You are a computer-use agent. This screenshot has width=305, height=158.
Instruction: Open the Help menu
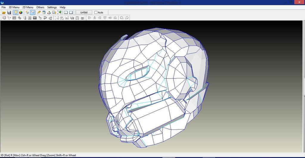(x=63, y=7)
